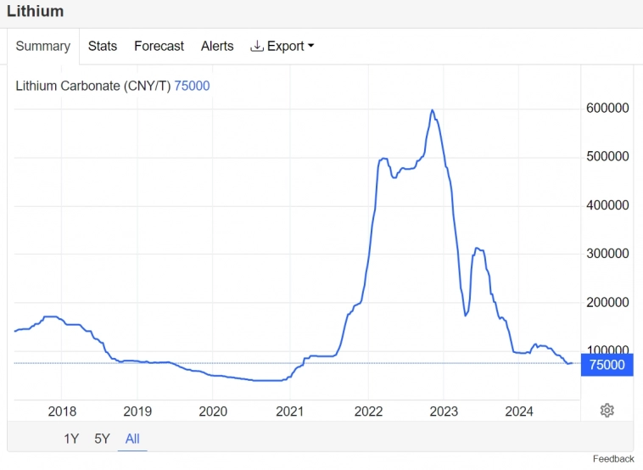
Task: Click the Lithium page heading
Action: point(35,12)
